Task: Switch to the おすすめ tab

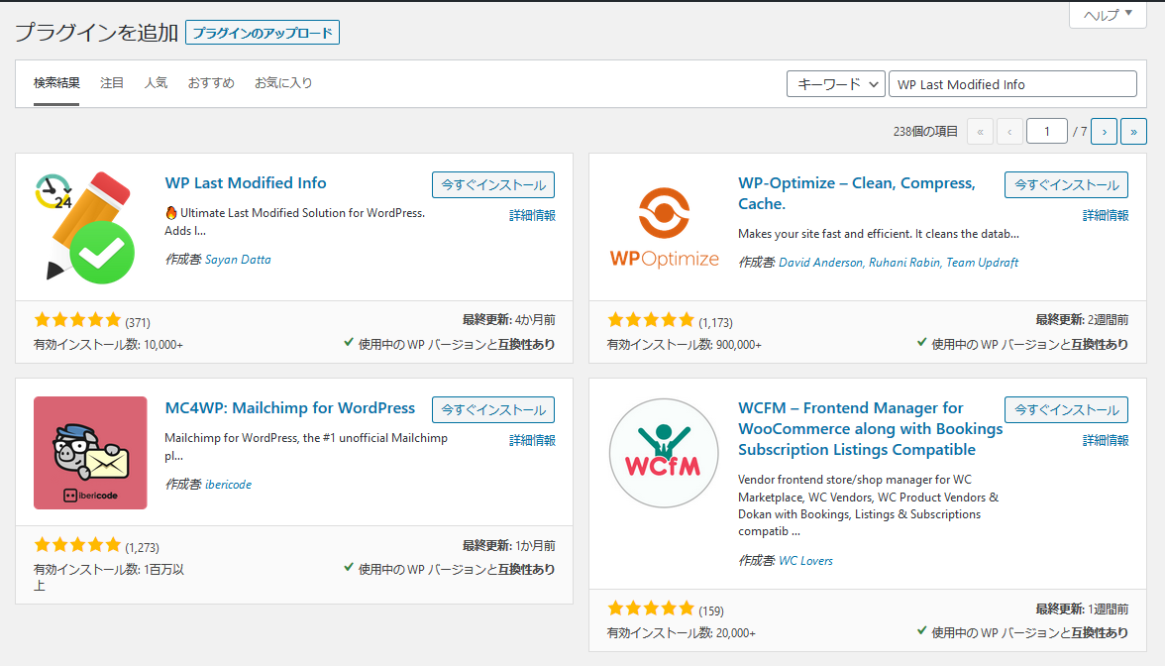Action: click(x=211, y=83)
